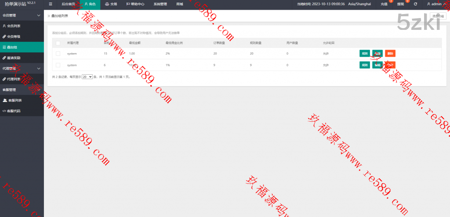Screen dimensions: 450x217
Task: Collapse the 客服管理 sidebar section
Action: pos(22,90)
